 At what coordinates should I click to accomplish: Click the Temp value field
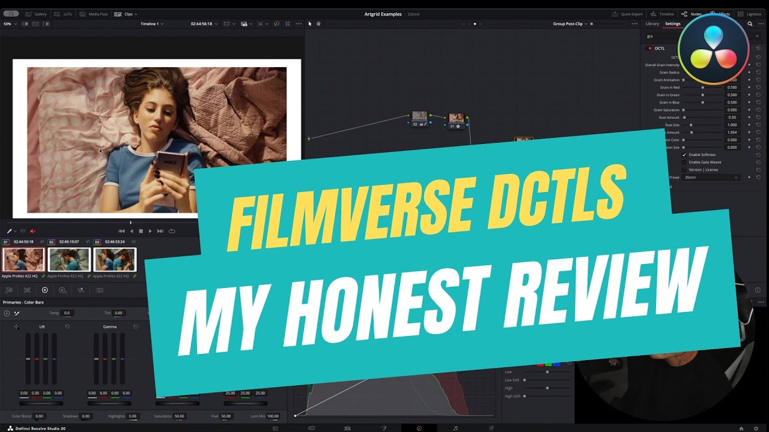(67, 313)
